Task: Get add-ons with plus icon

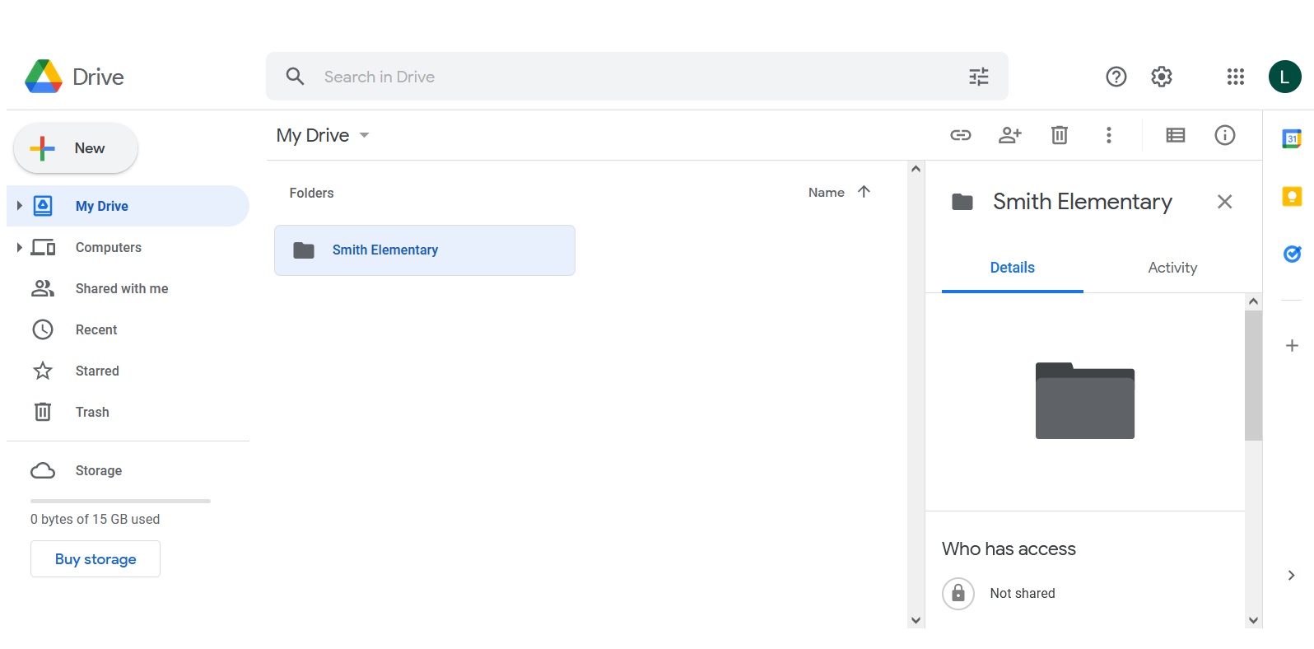Action: [1292, 345]
